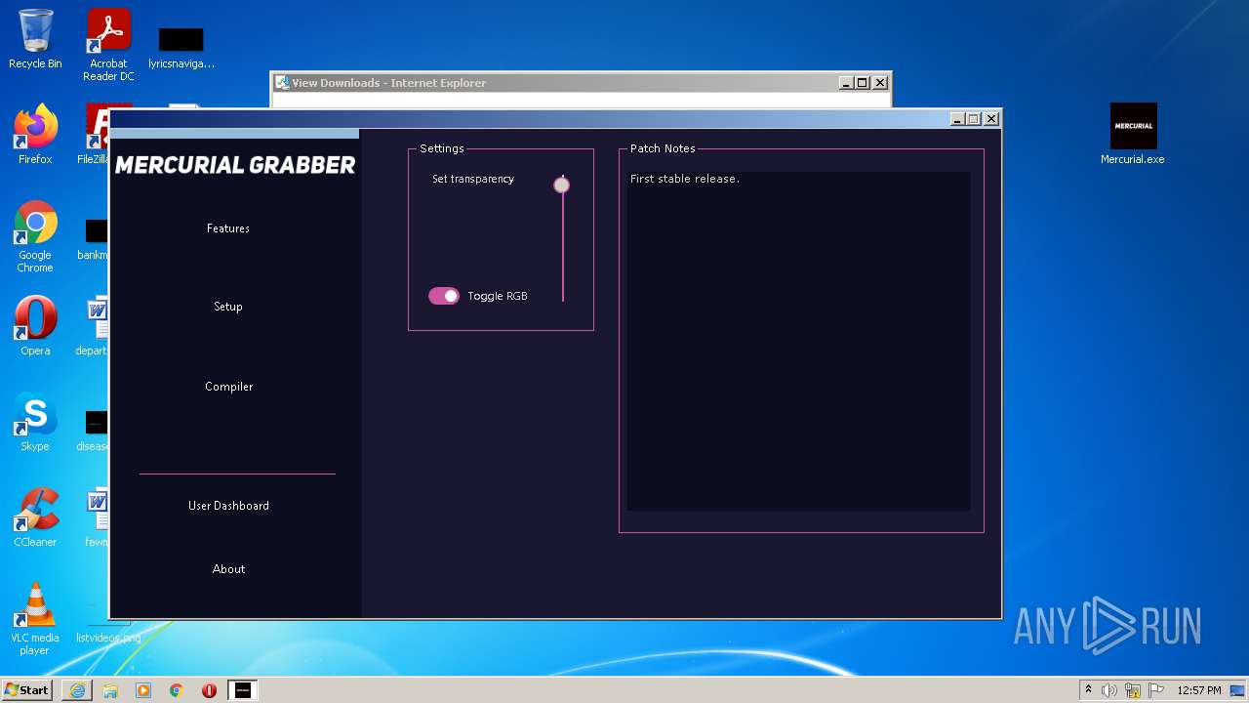Select the Recycle Bin desktop icon

point(35,39)
